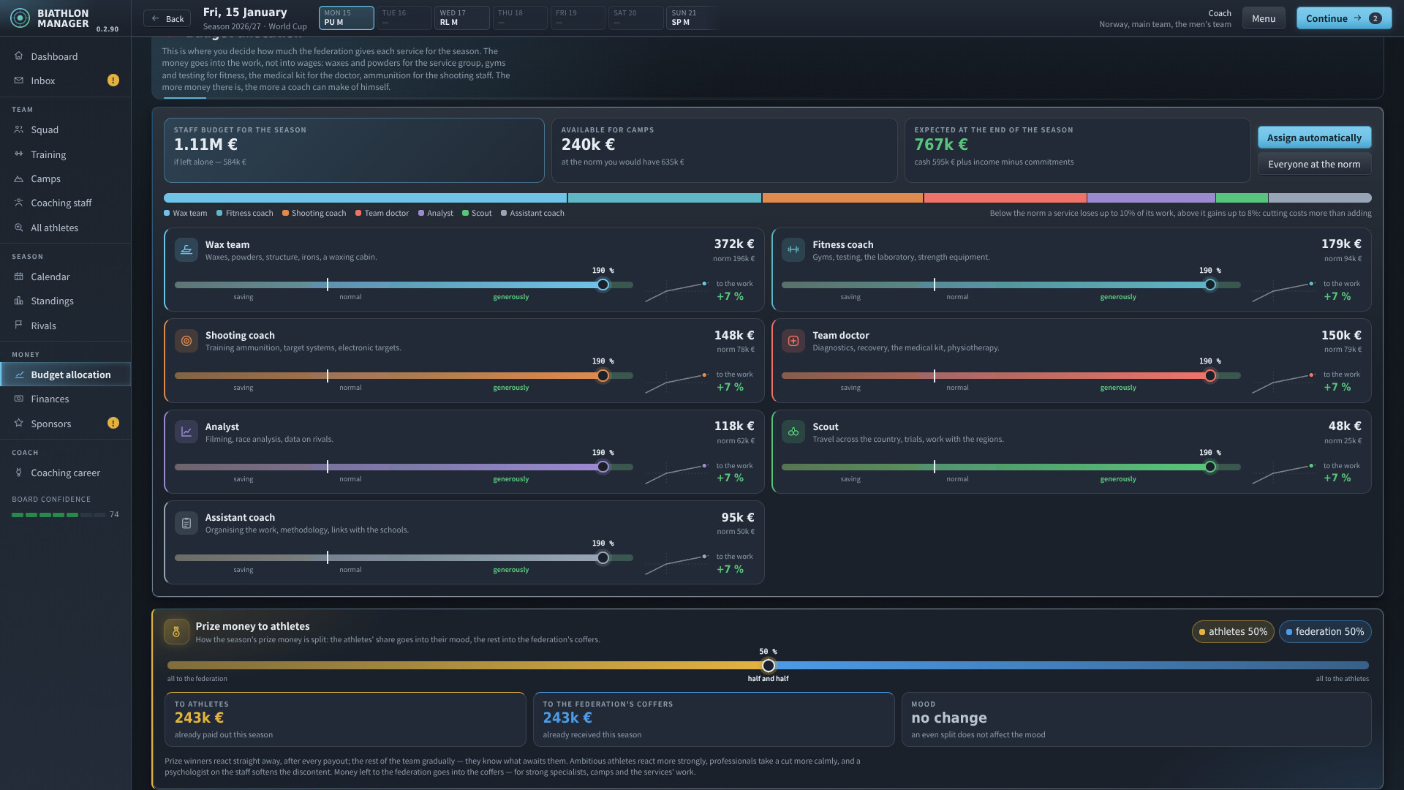
Task: Click the prize money medal icon
Action: [176, 632]
